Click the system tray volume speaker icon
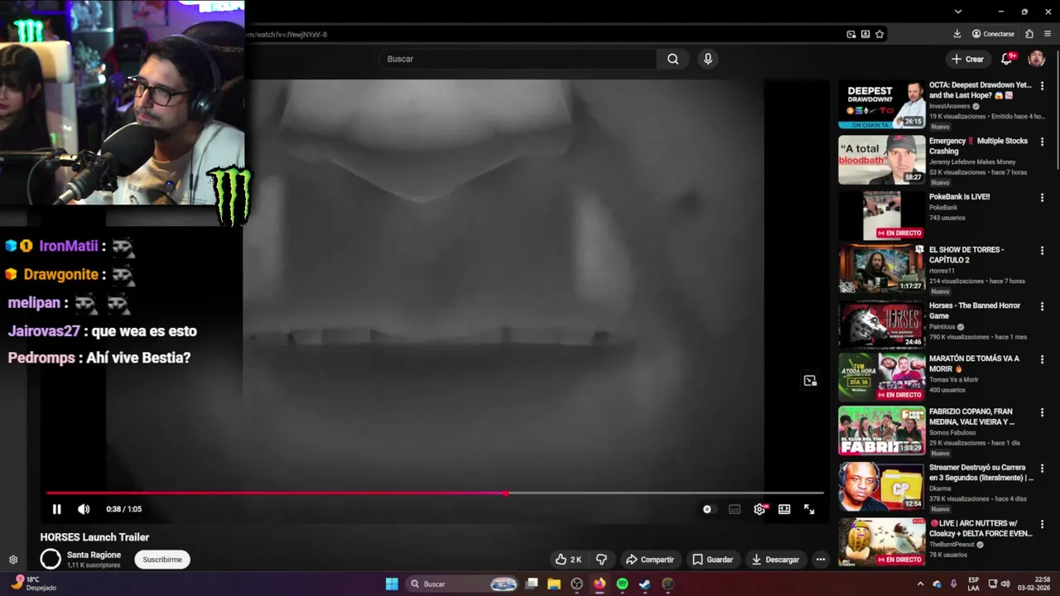 click(x=1007, y=584)
